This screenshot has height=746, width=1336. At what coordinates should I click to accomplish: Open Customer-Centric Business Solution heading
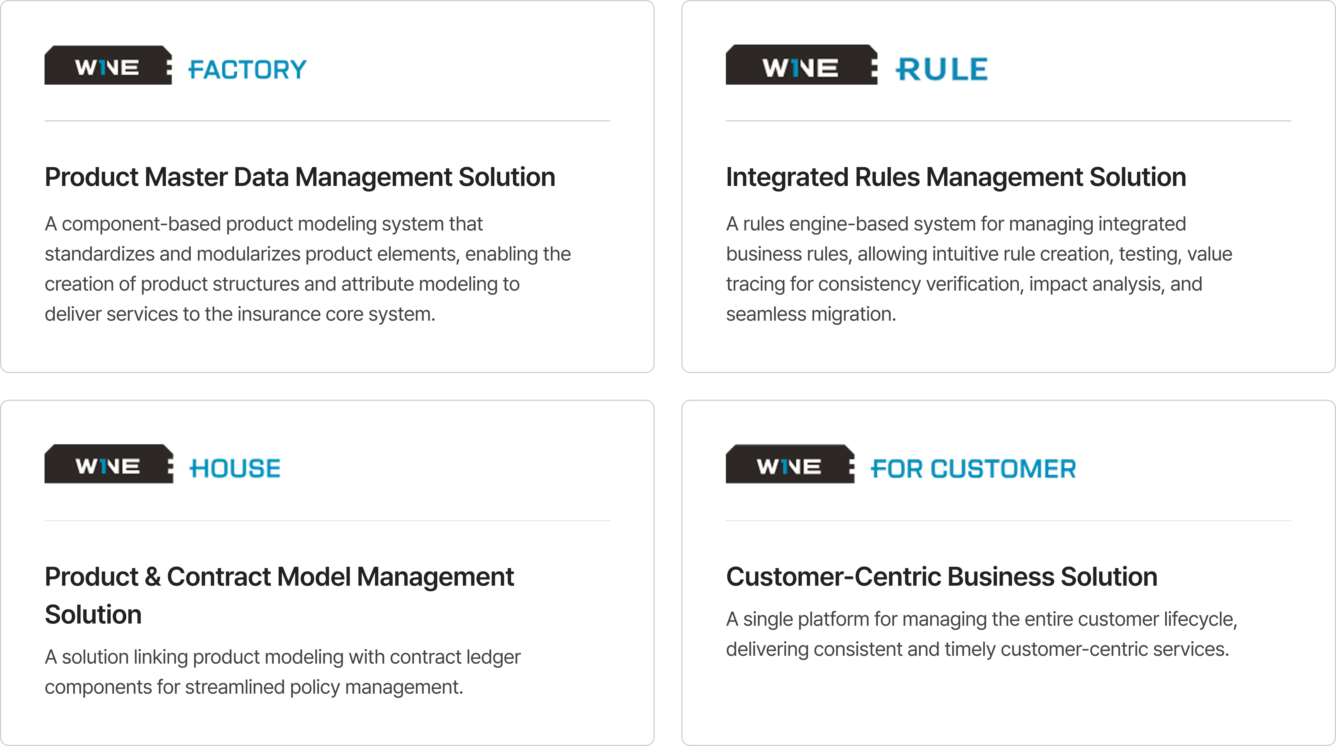[x=941, y=576]
